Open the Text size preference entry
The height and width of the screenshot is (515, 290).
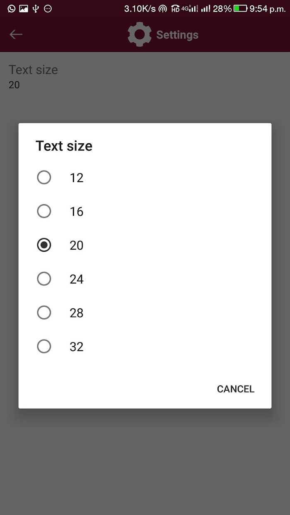pyautogui.click(x=145, y=77)
